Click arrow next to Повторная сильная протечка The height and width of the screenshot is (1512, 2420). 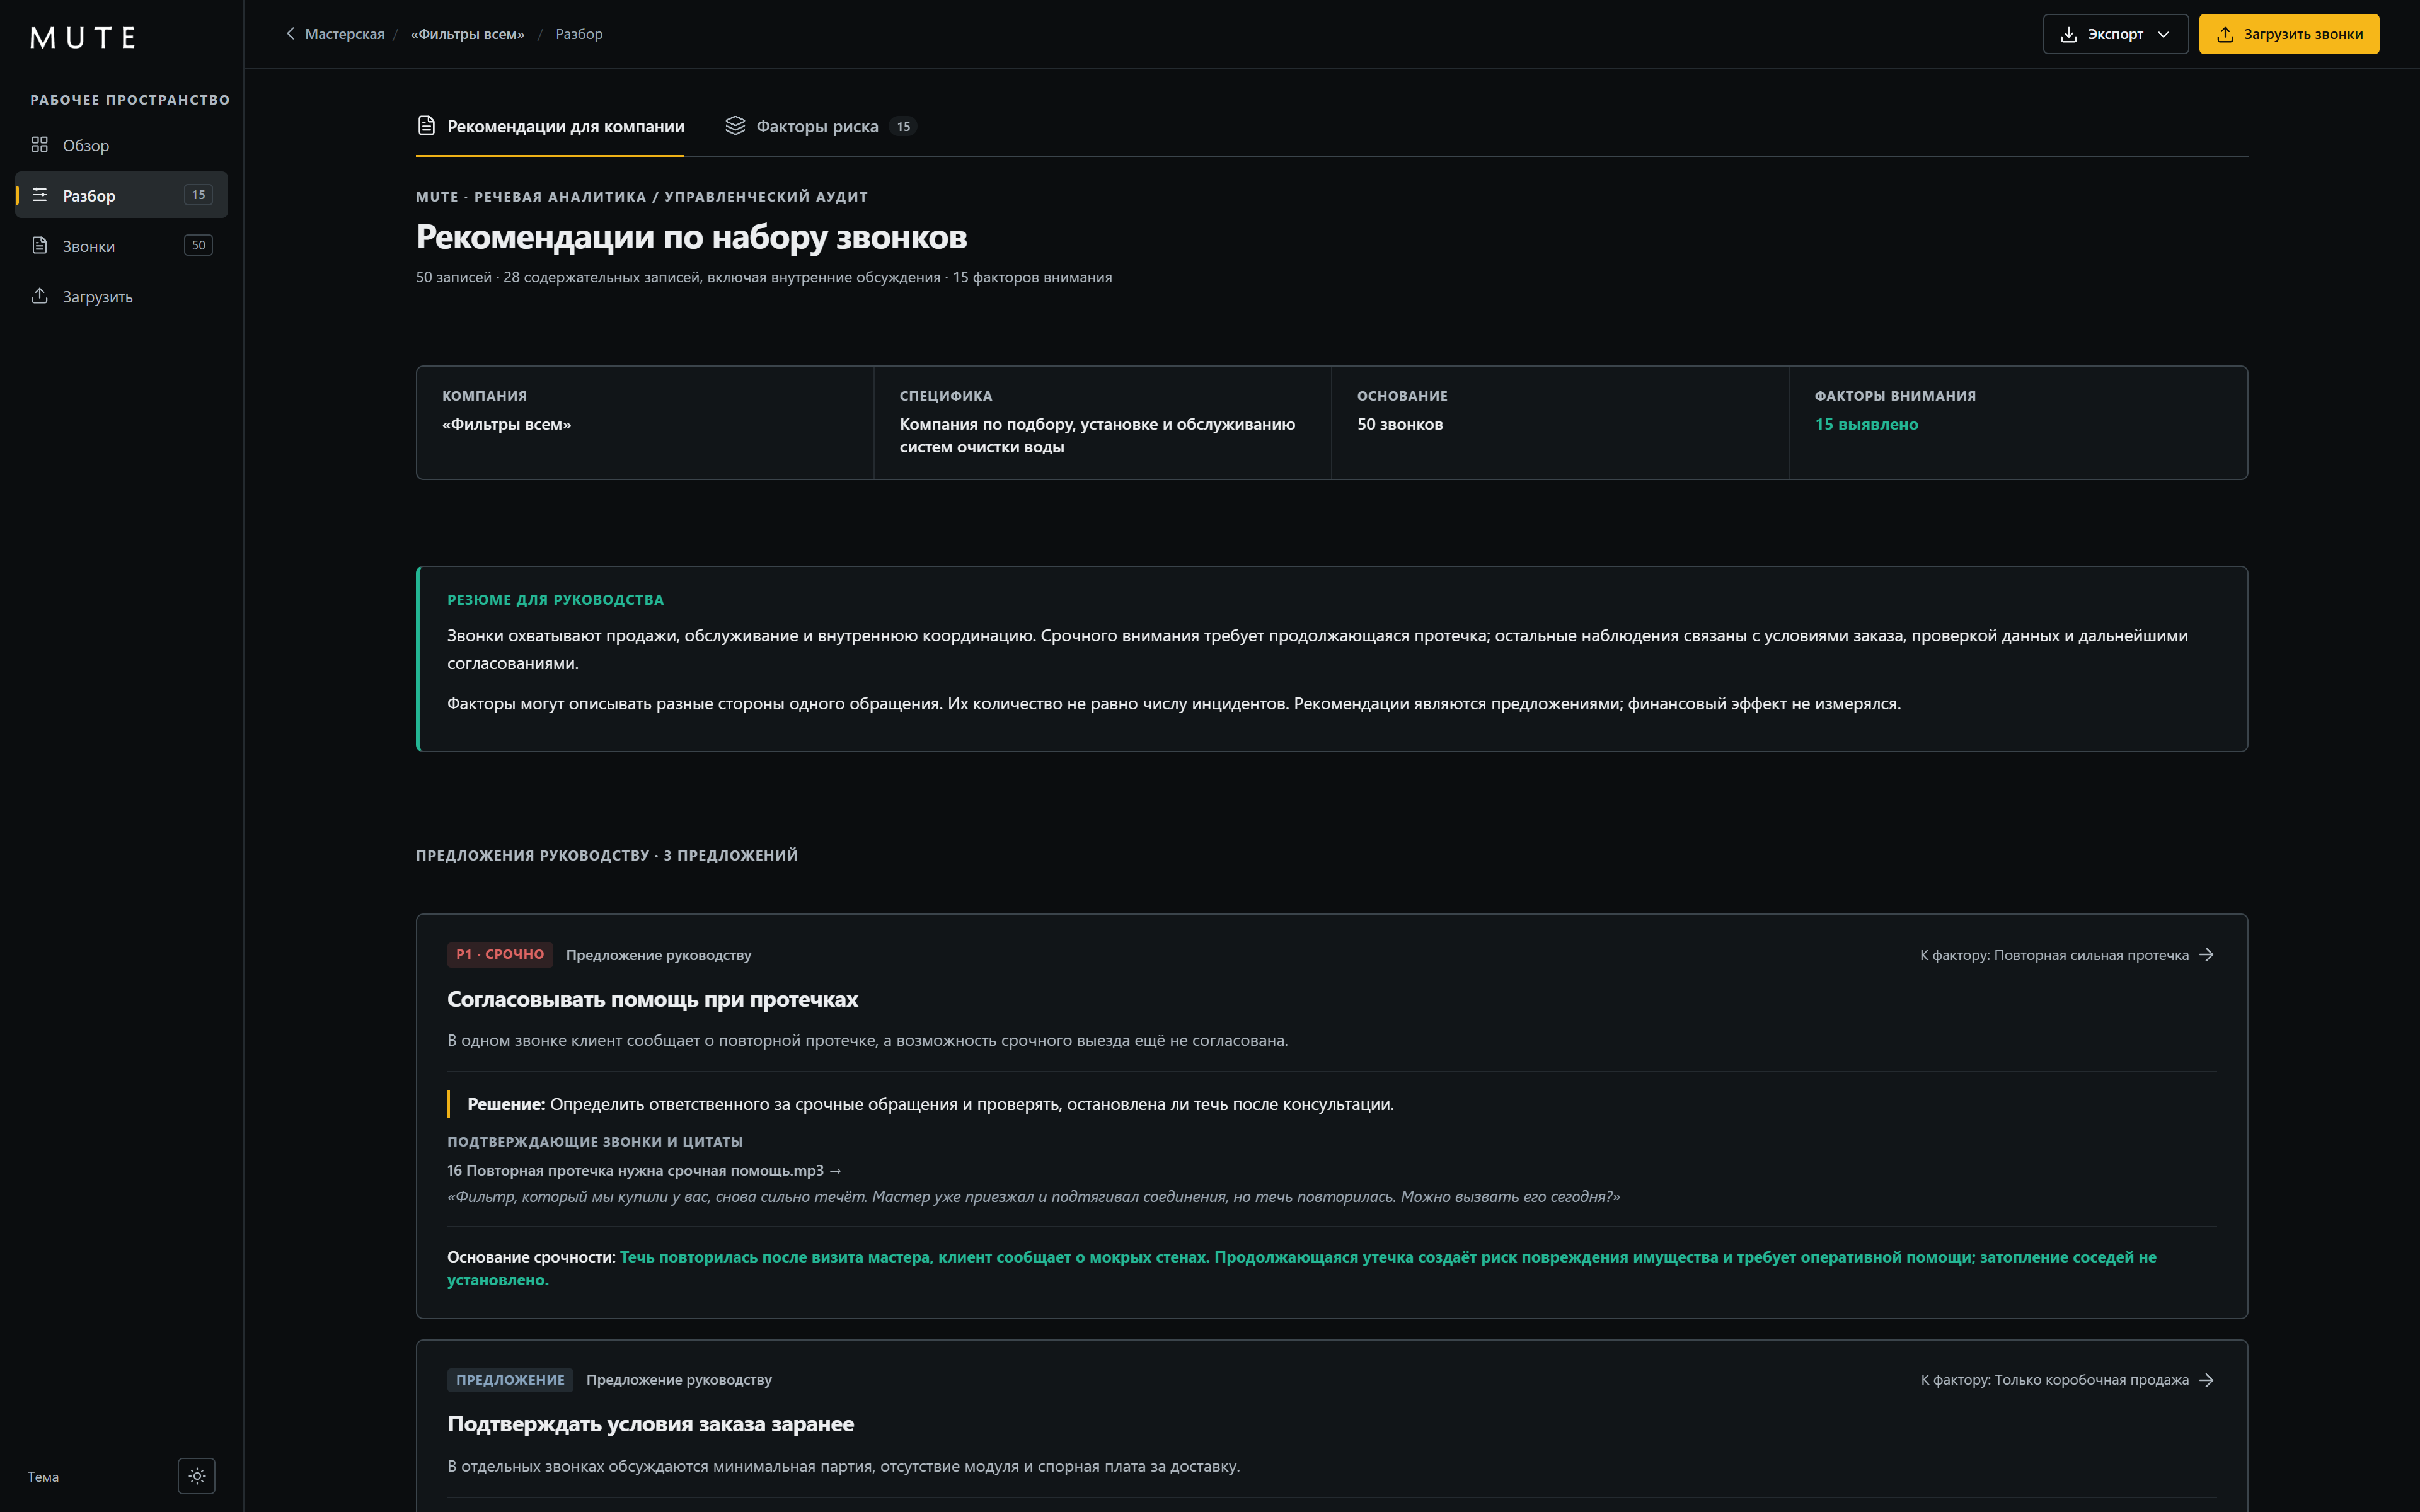pyautogui.click(x=2206, y=955)
